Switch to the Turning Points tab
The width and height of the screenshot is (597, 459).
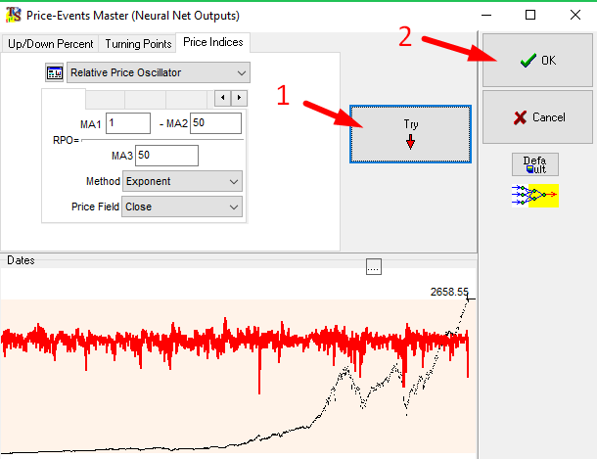click(x=137, y=44)
